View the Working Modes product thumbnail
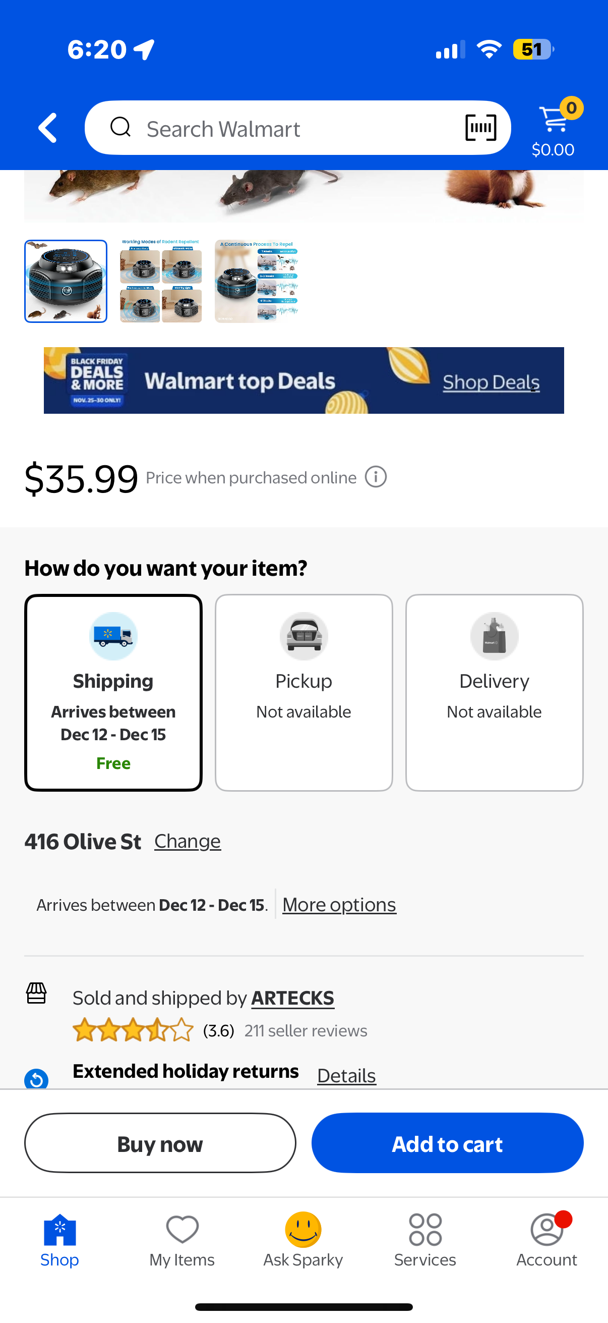The image size is (608, 1323). [x=161, y=281]
